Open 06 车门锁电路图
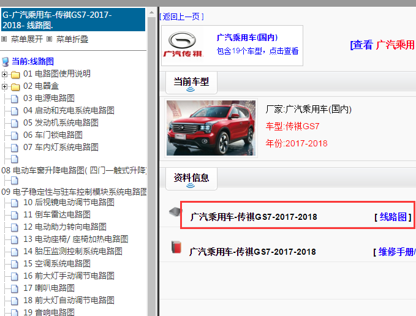Screen dimensions: 416x316 [x=53, y=135]
